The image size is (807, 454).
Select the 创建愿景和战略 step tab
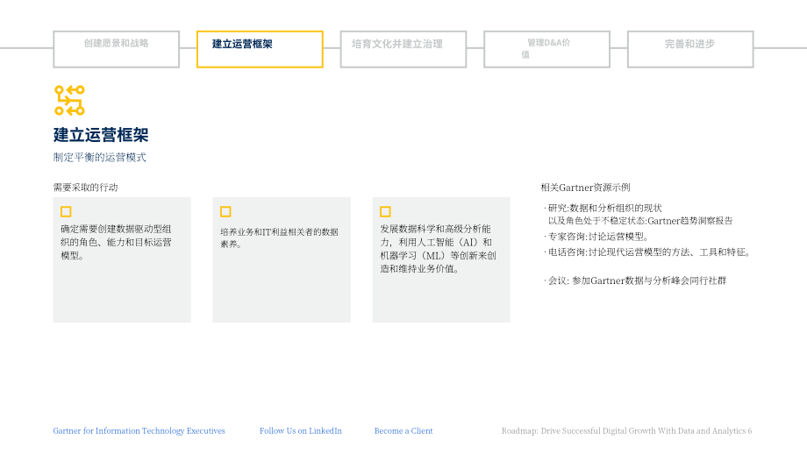(x=117, y=49)
